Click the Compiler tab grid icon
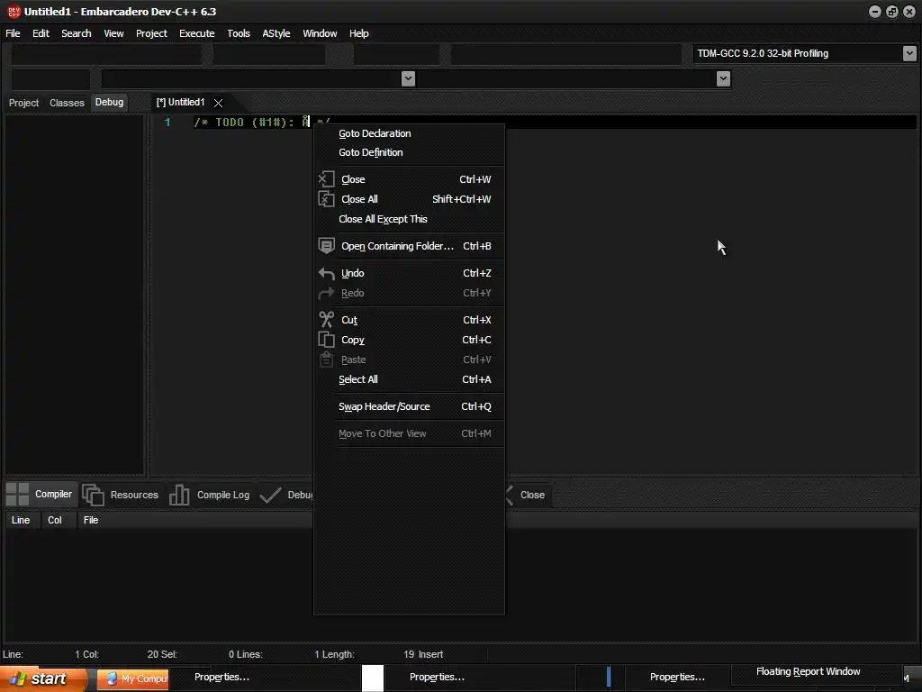 point(18,495)
